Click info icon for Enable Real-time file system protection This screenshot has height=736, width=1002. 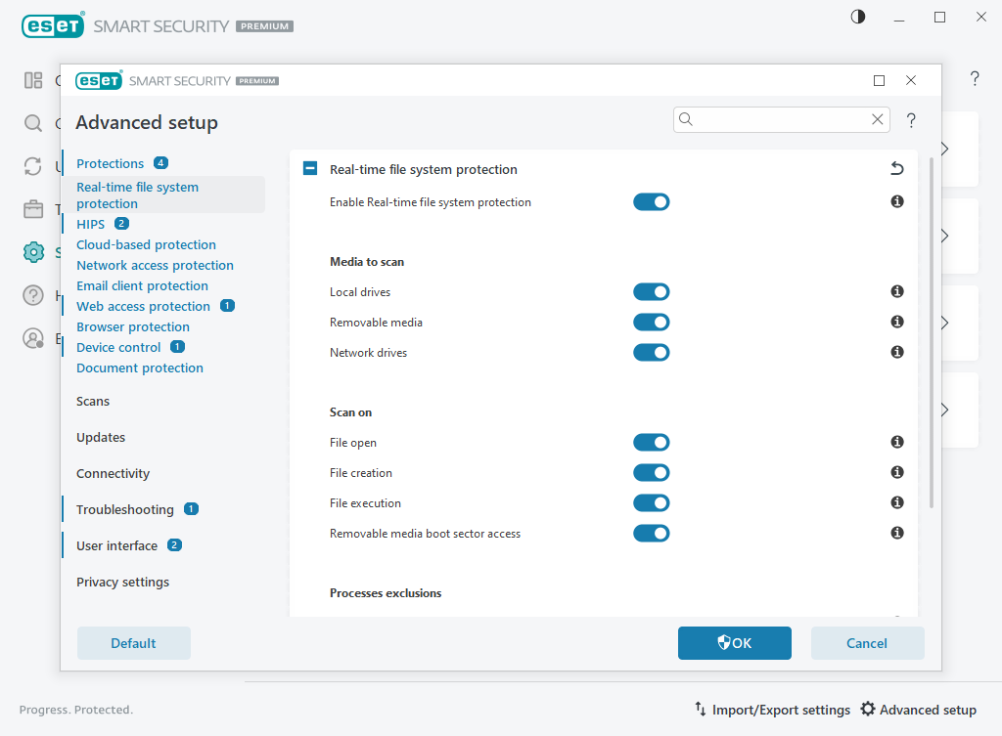pos(896,201)
